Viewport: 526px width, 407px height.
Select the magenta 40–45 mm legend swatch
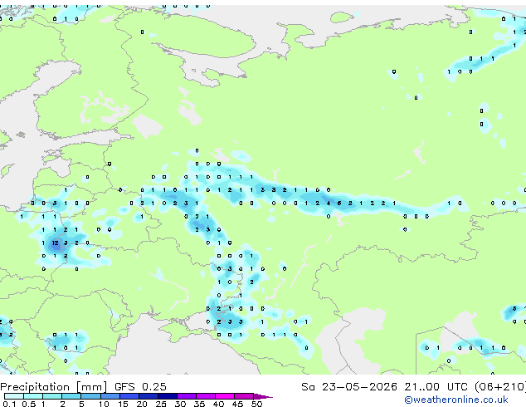click(x=225, y=396)
